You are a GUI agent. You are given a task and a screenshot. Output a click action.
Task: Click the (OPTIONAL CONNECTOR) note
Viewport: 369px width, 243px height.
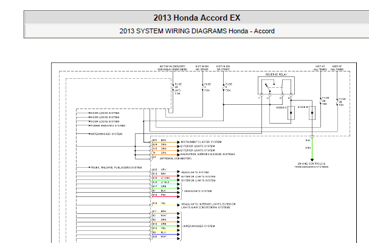tap(176, 159)
